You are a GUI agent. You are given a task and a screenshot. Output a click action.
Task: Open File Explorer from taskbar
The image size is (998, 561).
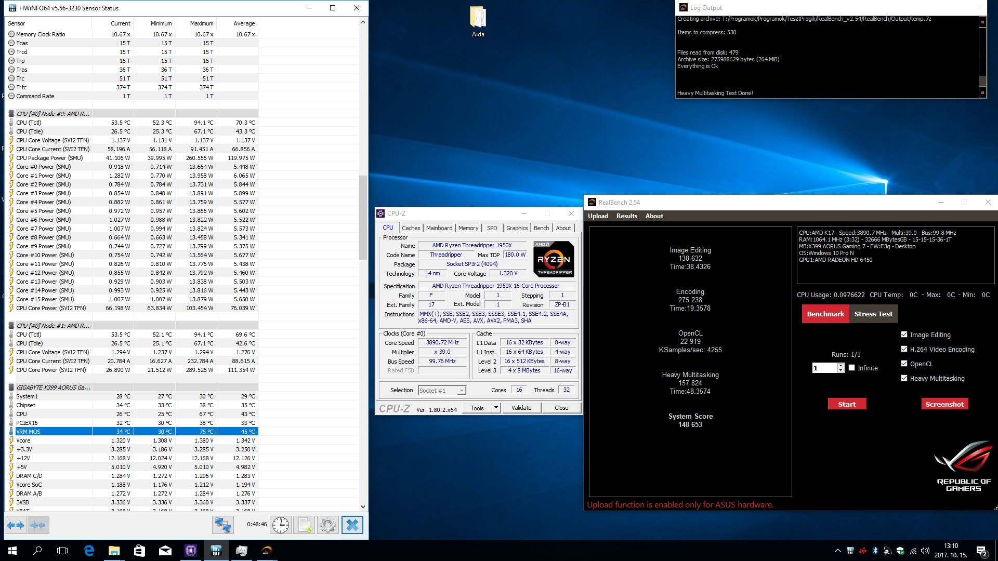(114, 551)
